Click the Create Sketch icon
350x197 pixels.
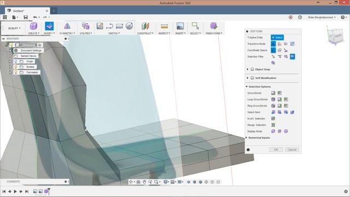tap(100, 26)
